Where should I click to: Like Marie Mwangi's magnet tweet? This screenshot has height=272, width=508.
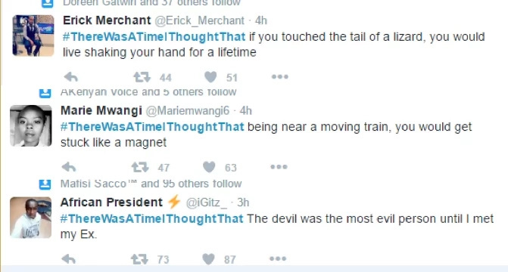[209, 167]
